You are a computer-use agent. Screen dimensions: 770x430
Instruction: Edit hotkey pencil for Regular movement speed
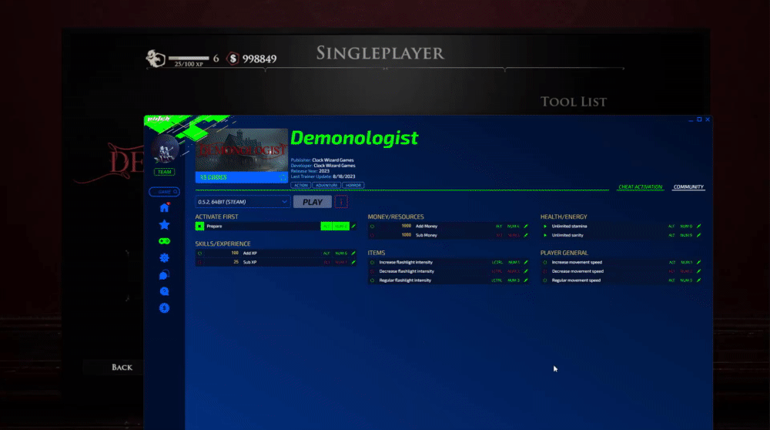coord(699,280)
